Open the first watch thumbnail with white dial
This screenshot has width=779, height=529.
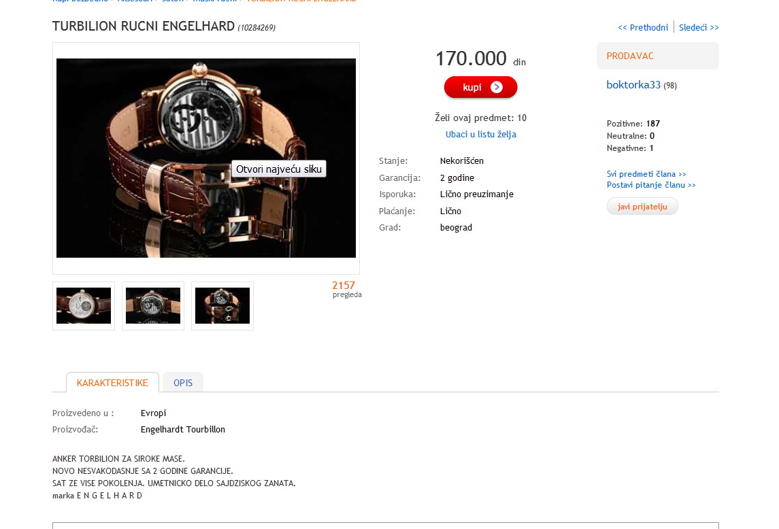pos(84,305)
